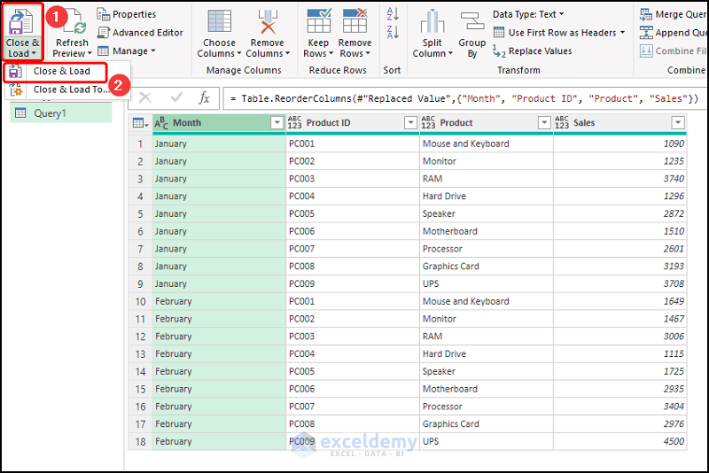Click the Choose Columns icon
This screenshot has width=709, height=473.
219,21
